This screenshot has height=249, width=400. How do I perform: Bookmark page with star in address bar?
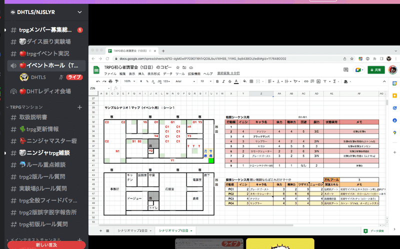(351, 58)
